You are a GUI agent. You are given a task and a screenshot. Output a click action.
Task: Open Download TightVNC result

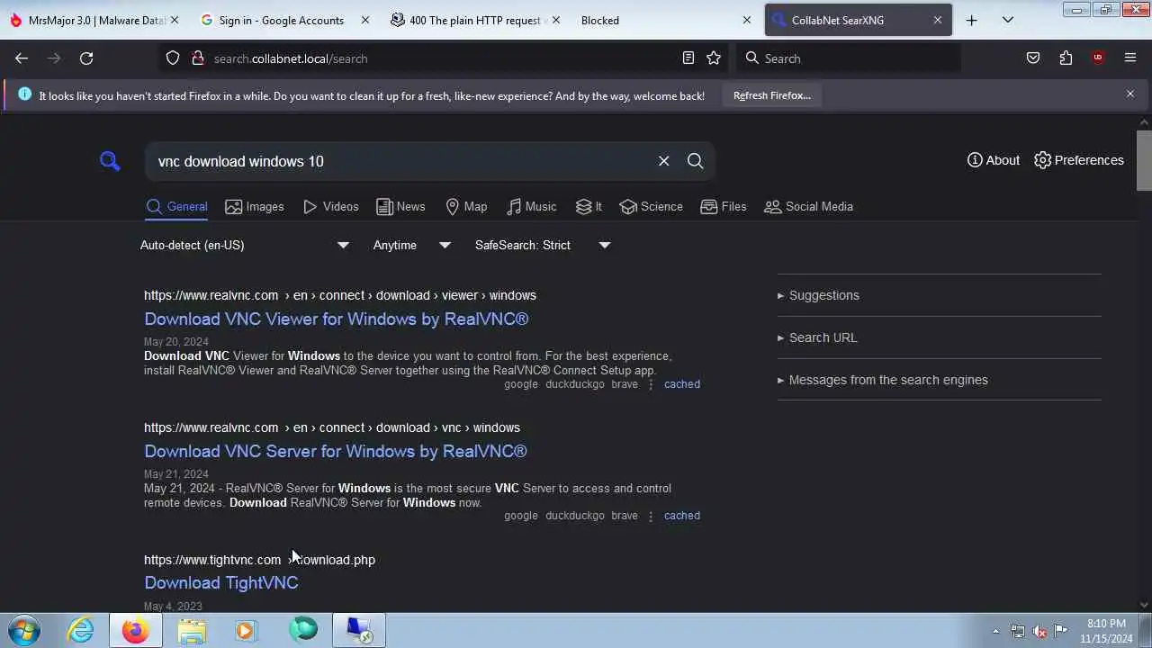[x=221, y=582]
